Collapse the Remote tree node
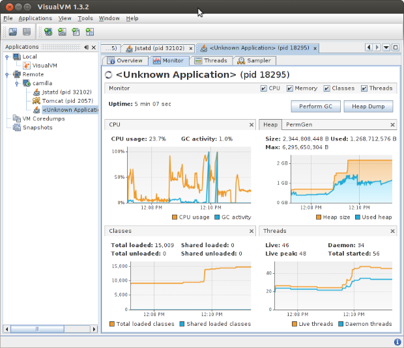 pyautogui.click(x=7, y=74)
